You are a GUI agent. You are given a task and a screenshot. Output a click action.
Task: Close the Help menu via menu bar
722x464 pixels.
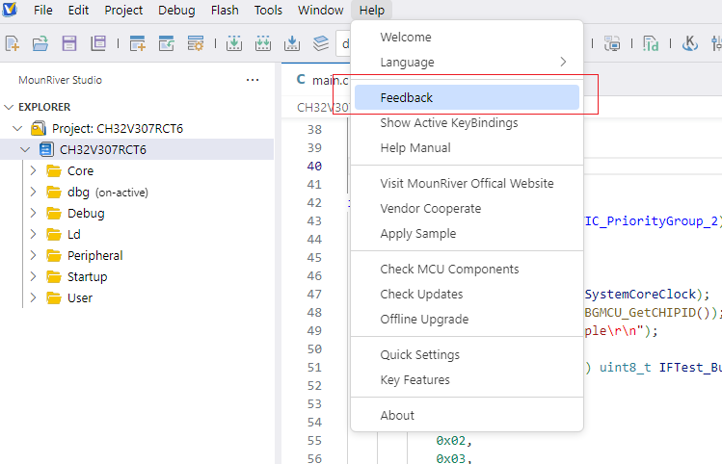point(371,10)
